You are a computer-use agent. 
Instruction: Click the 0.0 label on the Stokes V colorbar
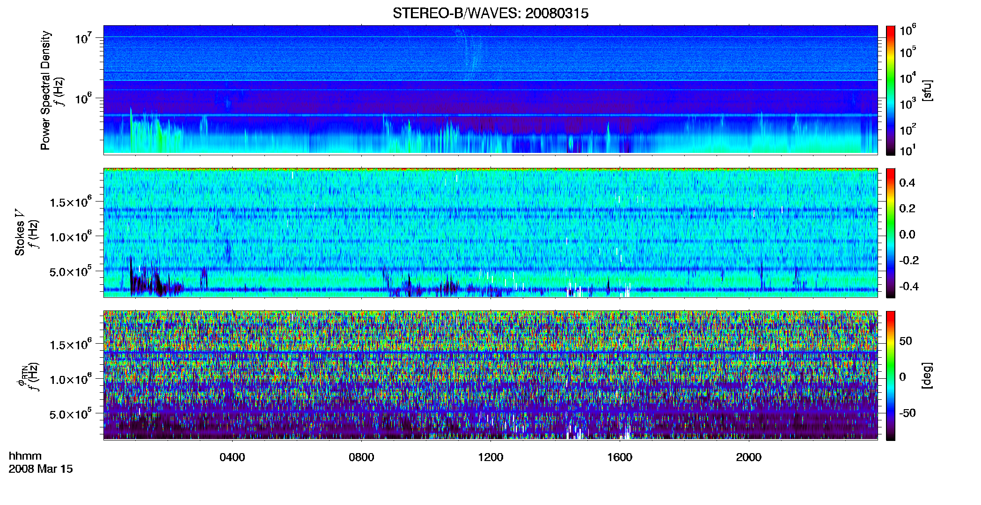[x=907, y=235]
